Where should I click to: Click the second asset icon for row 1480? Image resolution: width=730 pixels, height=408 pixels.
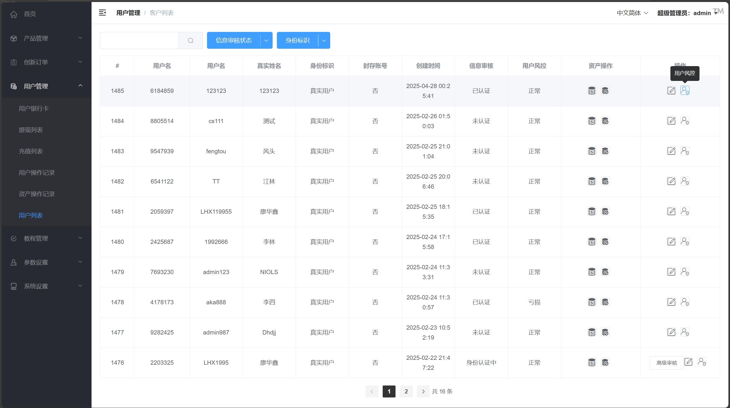pyautogui.click(x=605, y=242)
